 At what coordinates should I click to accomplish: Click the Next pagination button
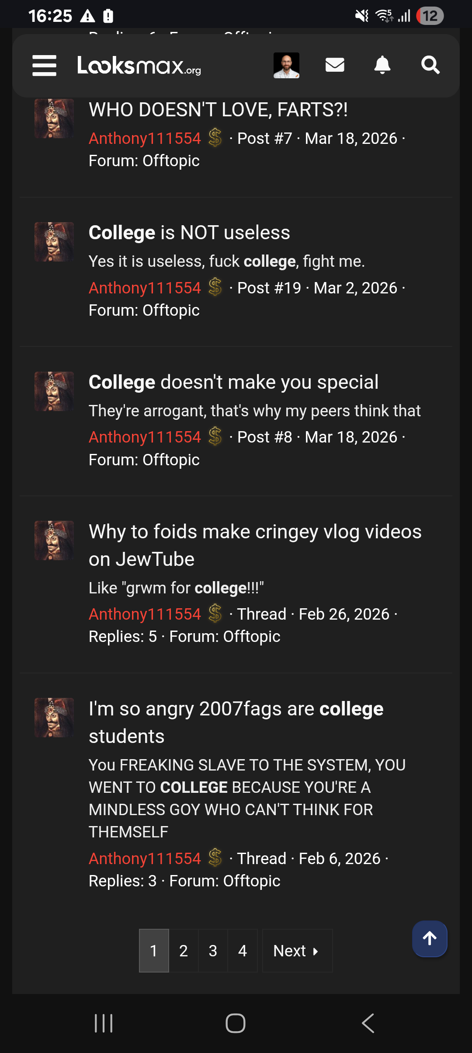(297, 950)
